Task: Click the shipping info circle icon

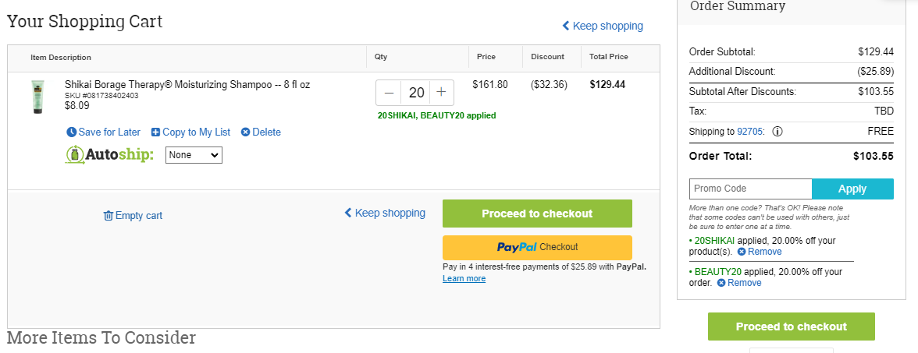Action: pyautogui.click(x=777, y=132)
